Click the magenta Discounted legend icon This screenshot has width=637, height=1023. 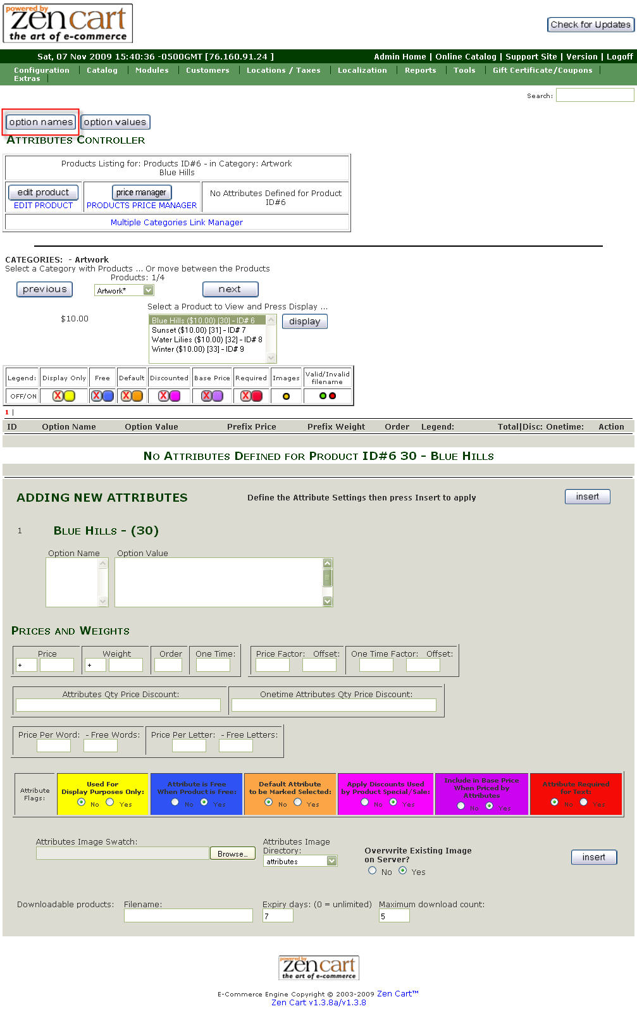(175, 396)
